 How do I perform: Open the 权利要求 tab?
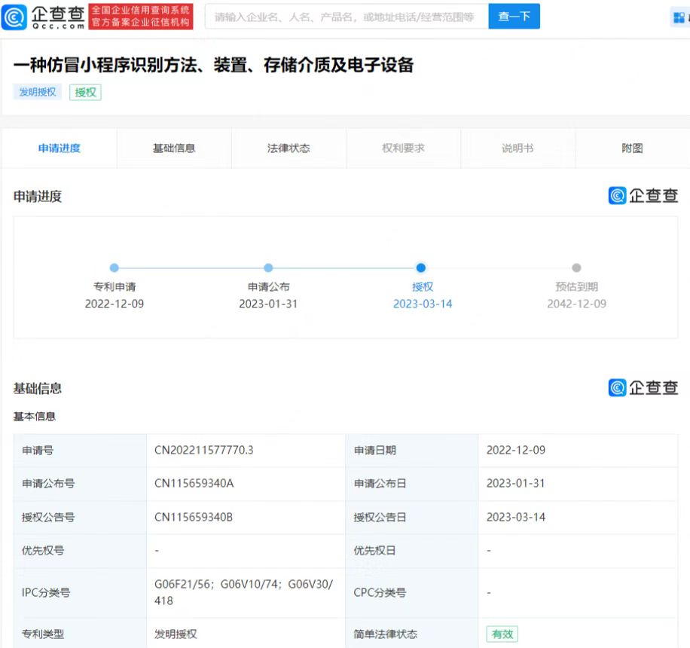coord(404,148)
